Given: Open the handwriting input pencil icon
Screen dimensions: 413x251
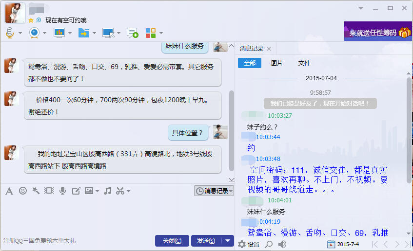Looking at the screenshot, I should [x=76, y=191].
